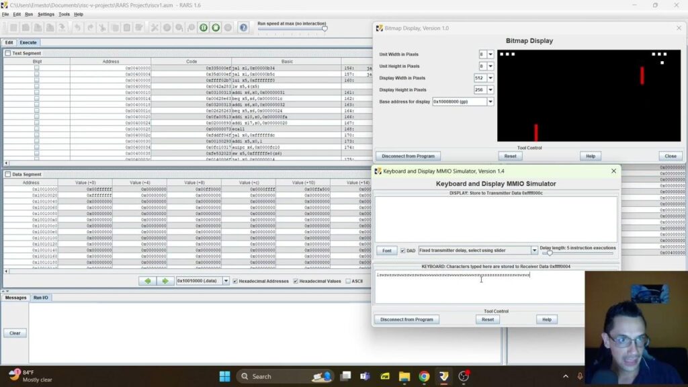Switch to the Edit tab in RARS

(9, 42)
